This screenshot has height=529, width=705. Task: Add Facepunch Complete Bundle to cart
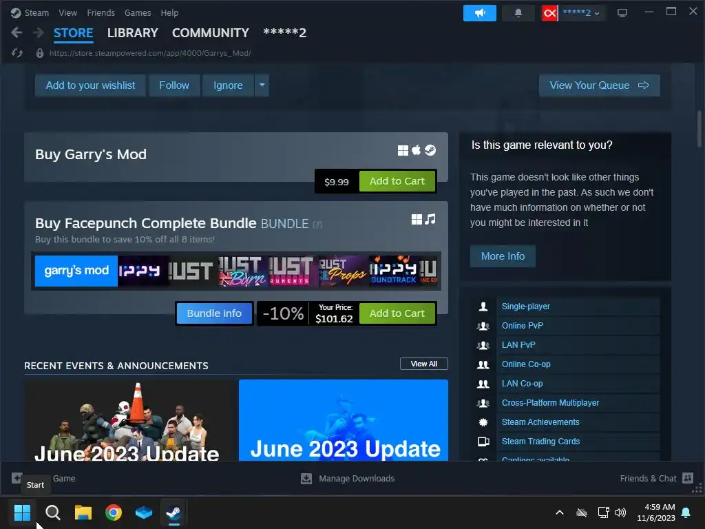tap(397, 313)
